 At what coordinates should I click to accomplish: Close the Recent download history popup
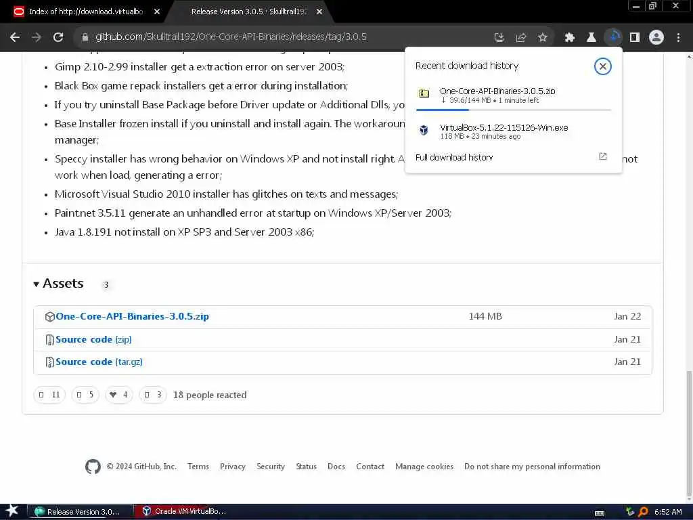coord(602,66)
